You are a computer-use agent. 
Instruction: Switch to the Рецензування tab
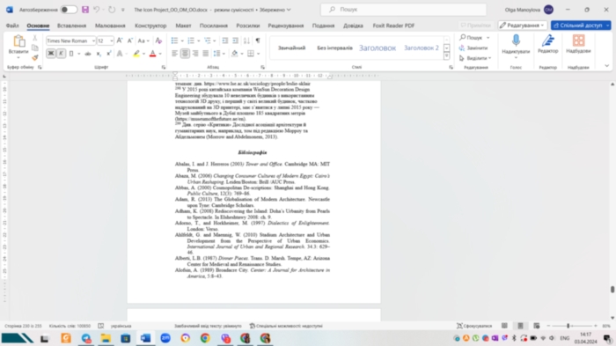click(x=286, y=26)
